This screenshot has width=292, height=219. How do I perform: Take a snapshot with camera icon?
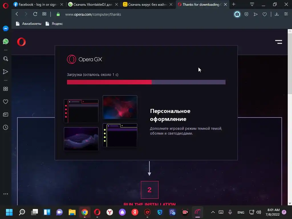237,14
